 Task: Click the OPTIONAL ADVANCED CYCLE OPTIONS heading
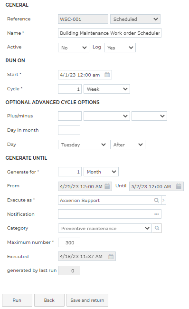(53, 102)
